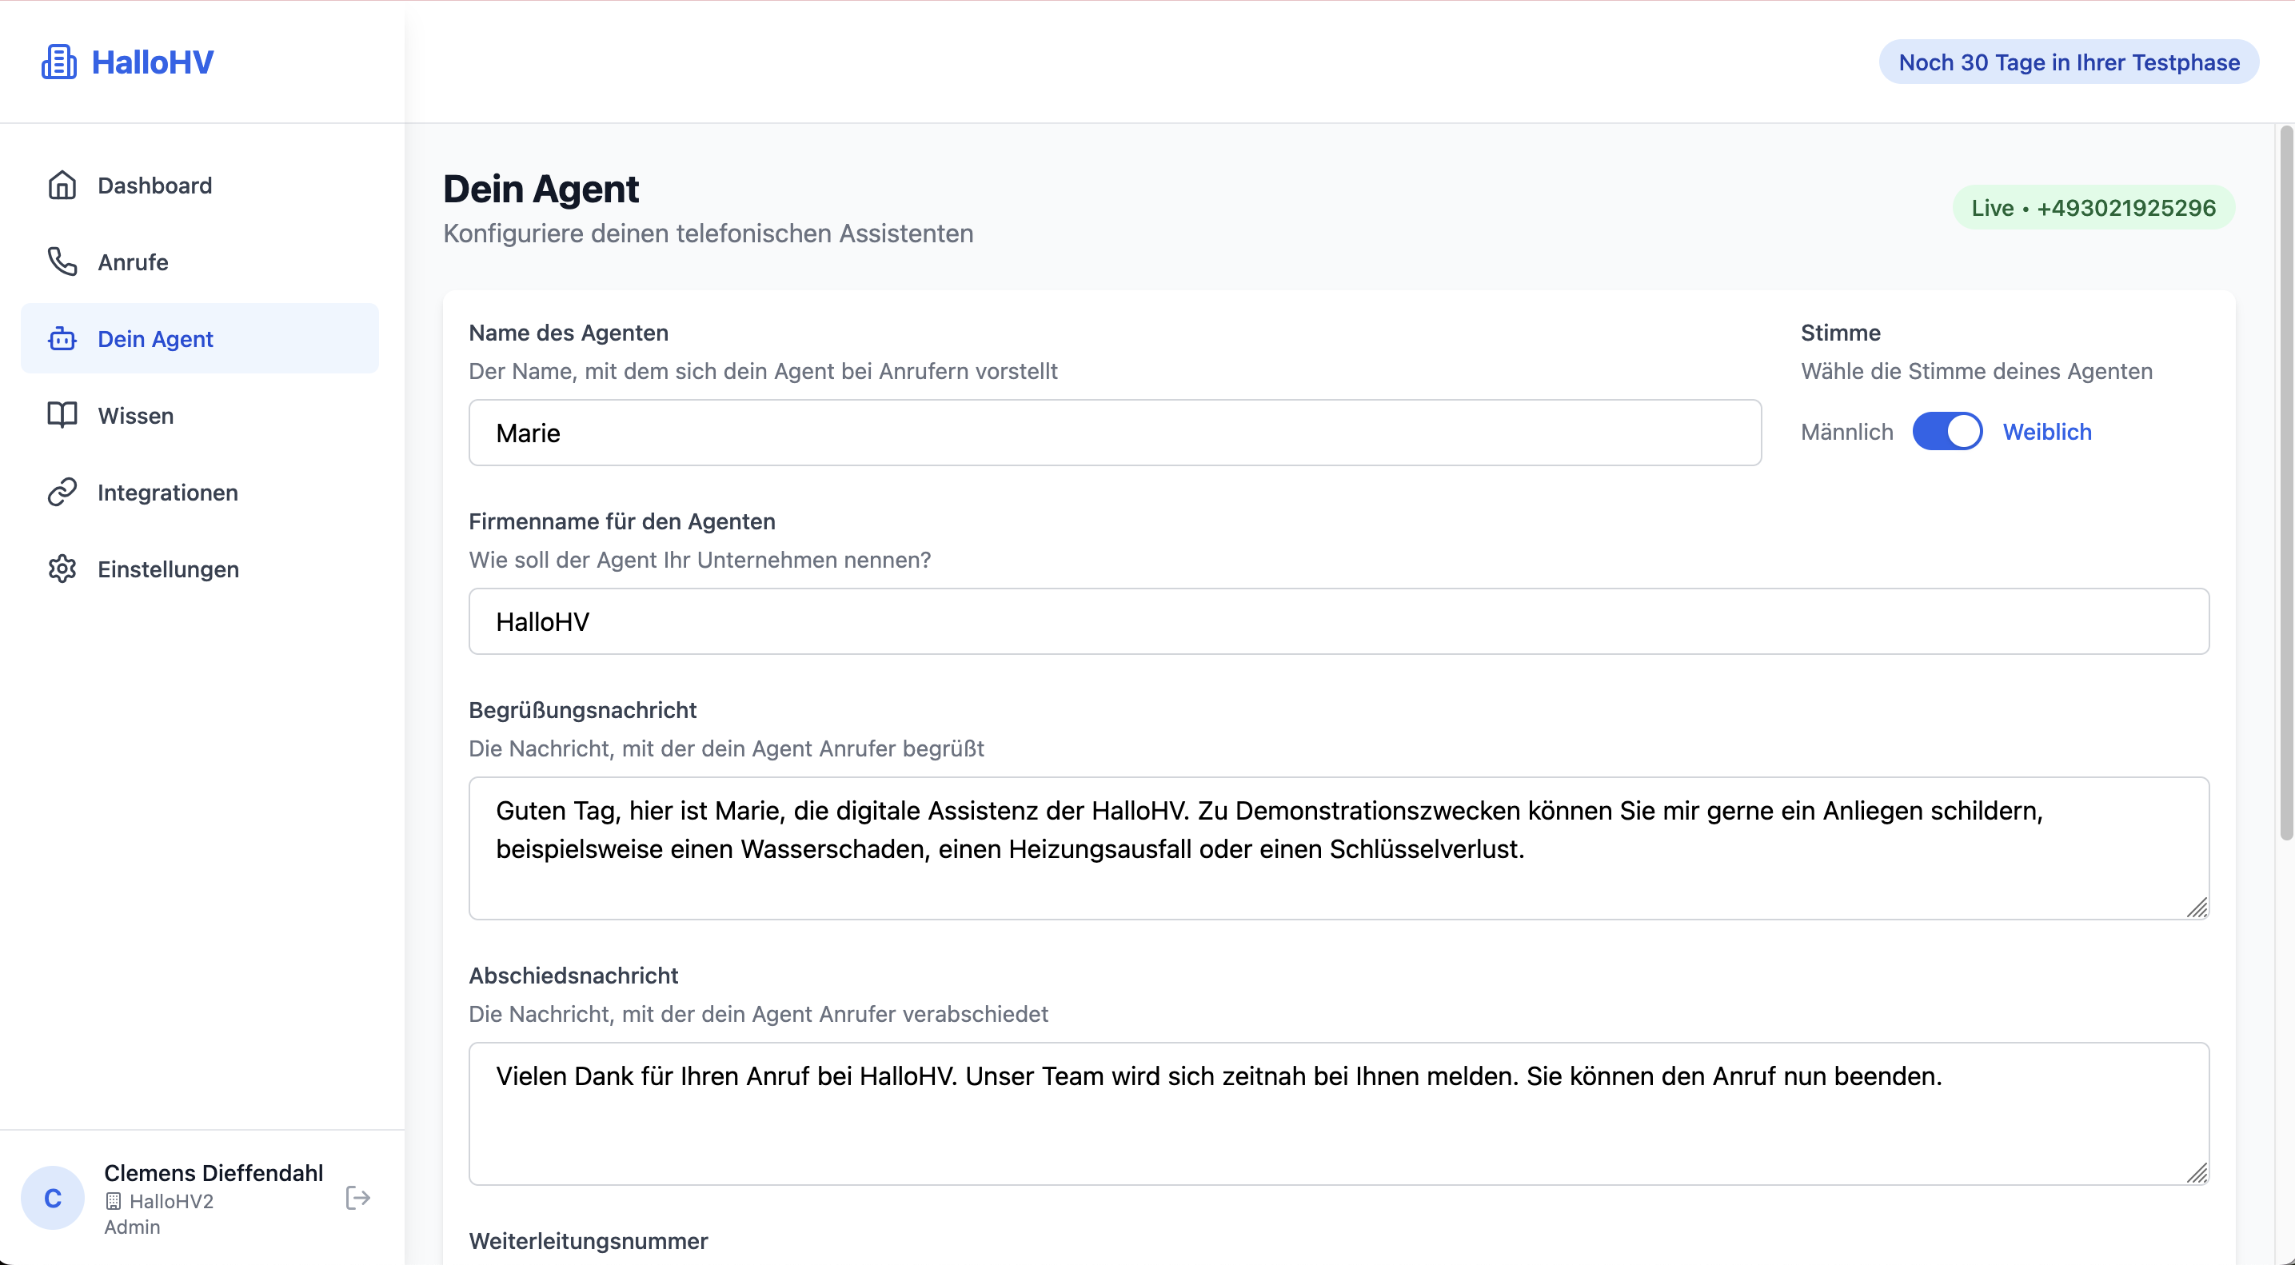This screenshot has width=2295, height=1265.
Task: Click the Firmenname field containing HalloHV
Action: [1339, 622]
